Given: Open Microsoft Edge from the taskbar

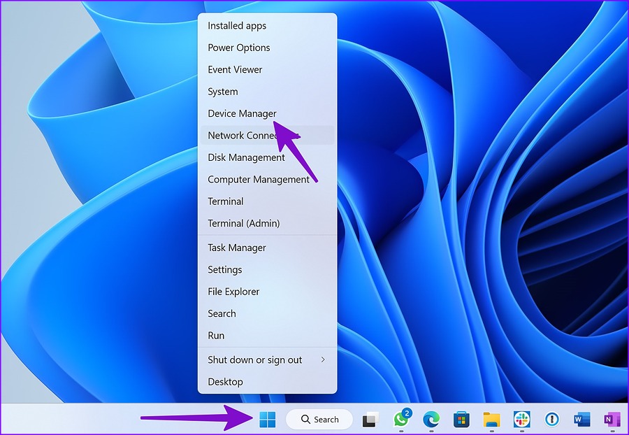Looking at the screenshot, I should pos(431,420).
